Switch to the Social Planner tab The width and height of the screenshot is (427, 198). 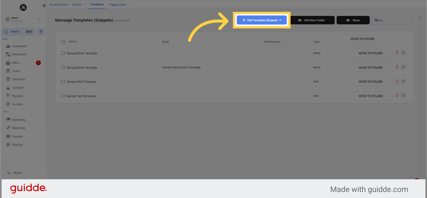click(58, 4)
